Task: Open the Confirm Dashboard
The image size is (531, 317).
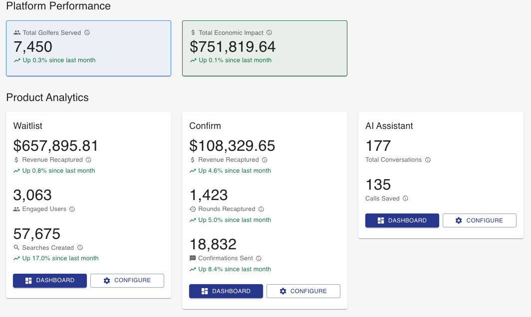Action: click(226, 291)
